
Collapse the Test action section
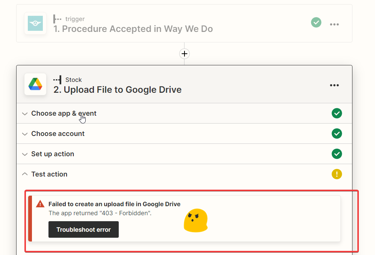coord(184,174)
